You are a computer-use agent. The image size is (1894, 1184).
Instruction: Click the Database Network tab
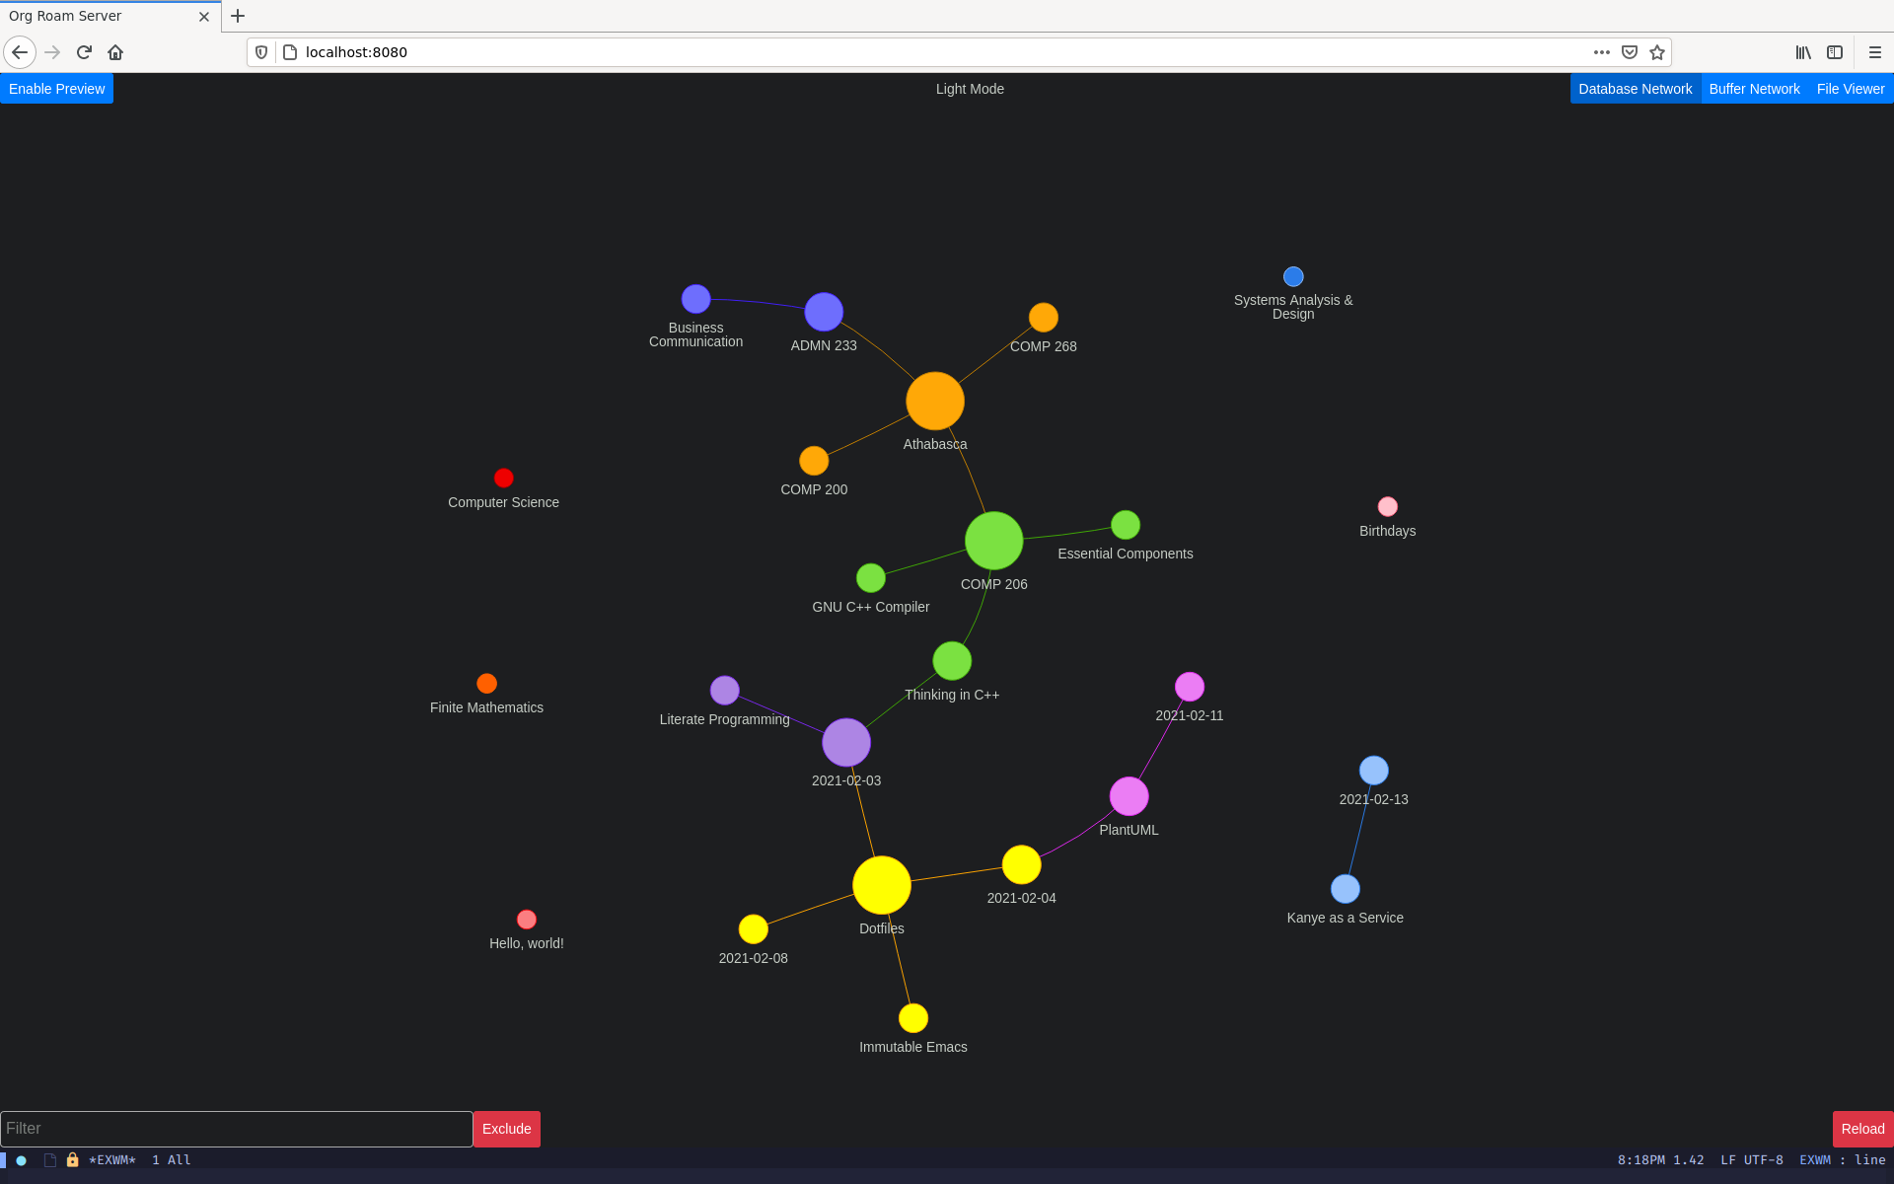(x=1637, y=89)
